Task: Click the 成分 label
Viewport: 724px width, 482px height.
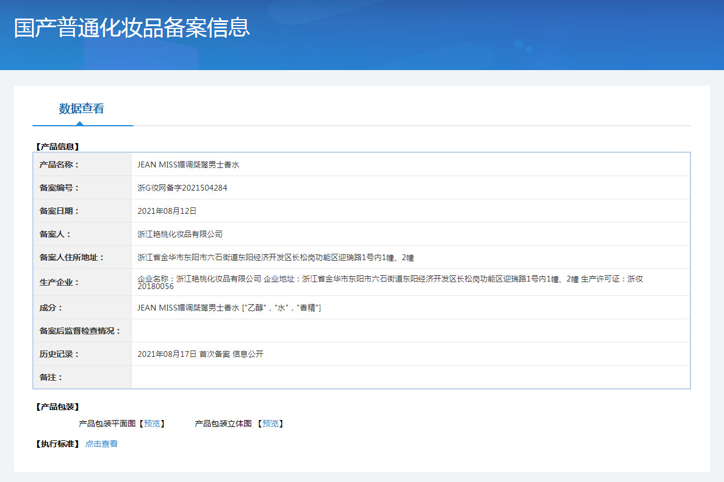Action: 51,308
